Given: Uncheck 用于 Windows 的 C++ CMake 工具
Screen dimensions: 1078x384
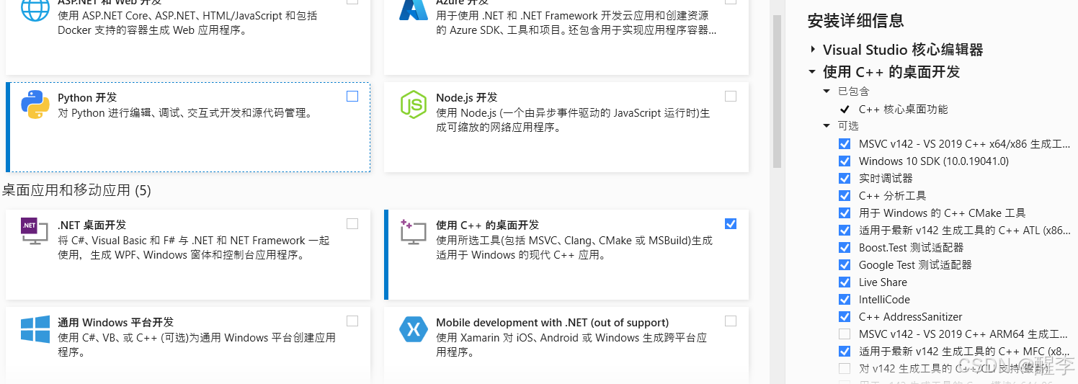Looking at the screenshot, I should 845,213.
